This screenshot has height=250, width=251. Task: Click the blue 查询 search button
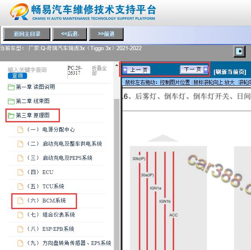(x=17, y=76)
